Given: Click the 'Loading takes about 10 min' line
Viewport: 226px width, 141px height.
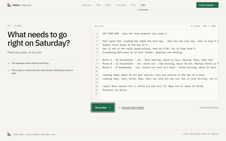Looking at the screenshot, I should 154,75.
